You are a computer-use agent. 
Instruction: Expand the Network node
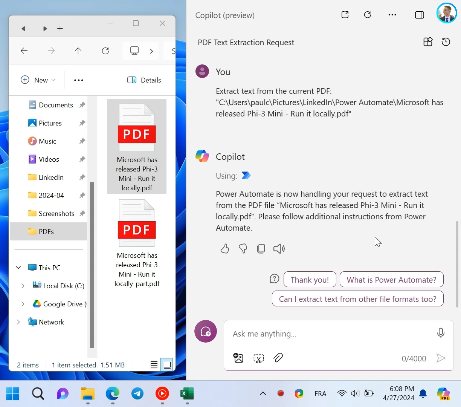click(18, 322)
